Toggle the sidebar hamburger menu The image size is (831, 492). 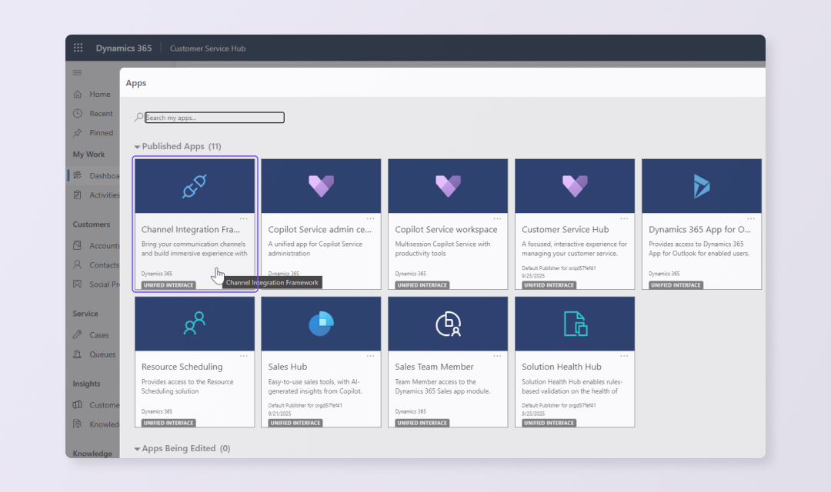coord(77,73)
